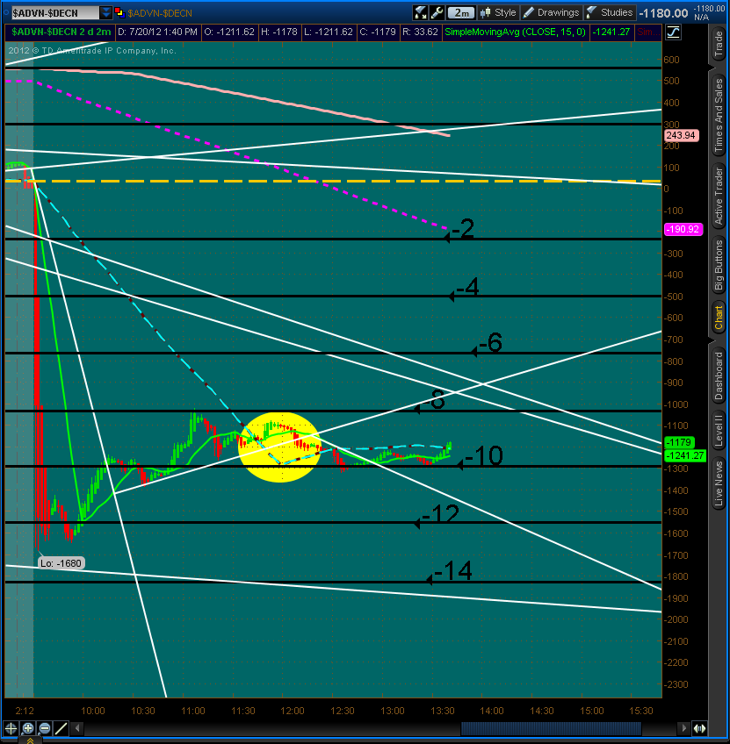Open the Times And Sales side tab
The width and height of the screenshot is (730, 744).
click(719, 115)
